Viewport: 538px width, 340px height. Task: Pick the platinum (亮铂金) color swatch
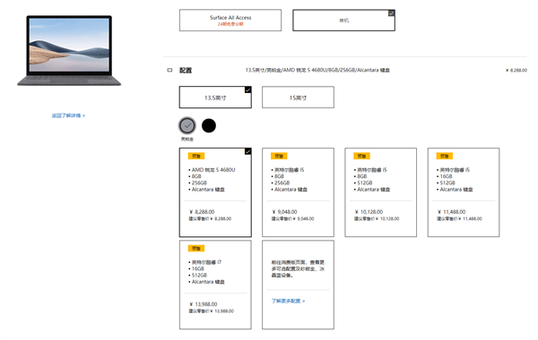point(187,125)
